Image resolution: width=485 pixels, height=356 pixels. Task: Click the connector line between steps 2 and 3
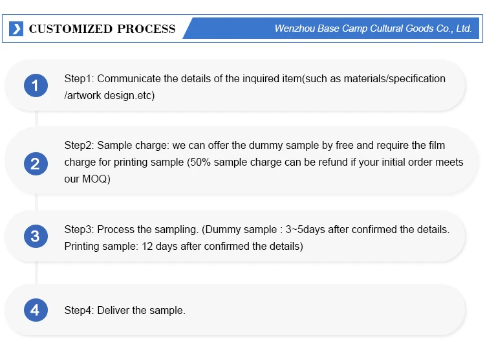click(37, 201)
